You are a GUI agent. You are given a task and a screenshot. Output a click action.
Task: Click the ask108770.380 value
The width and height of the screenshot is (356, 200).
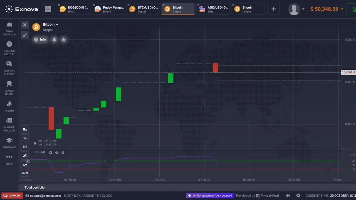47,141
